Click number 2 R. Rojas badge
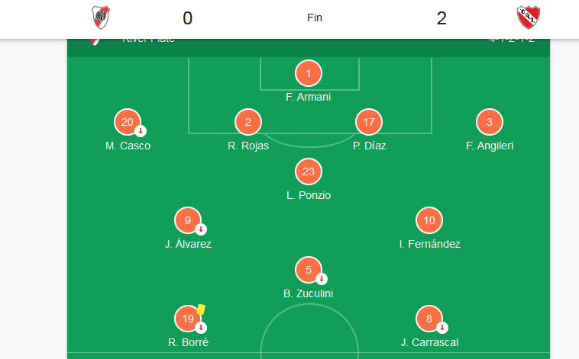This screenshot has height=359, width=579. pyautogui.click(x=248, y=122)
